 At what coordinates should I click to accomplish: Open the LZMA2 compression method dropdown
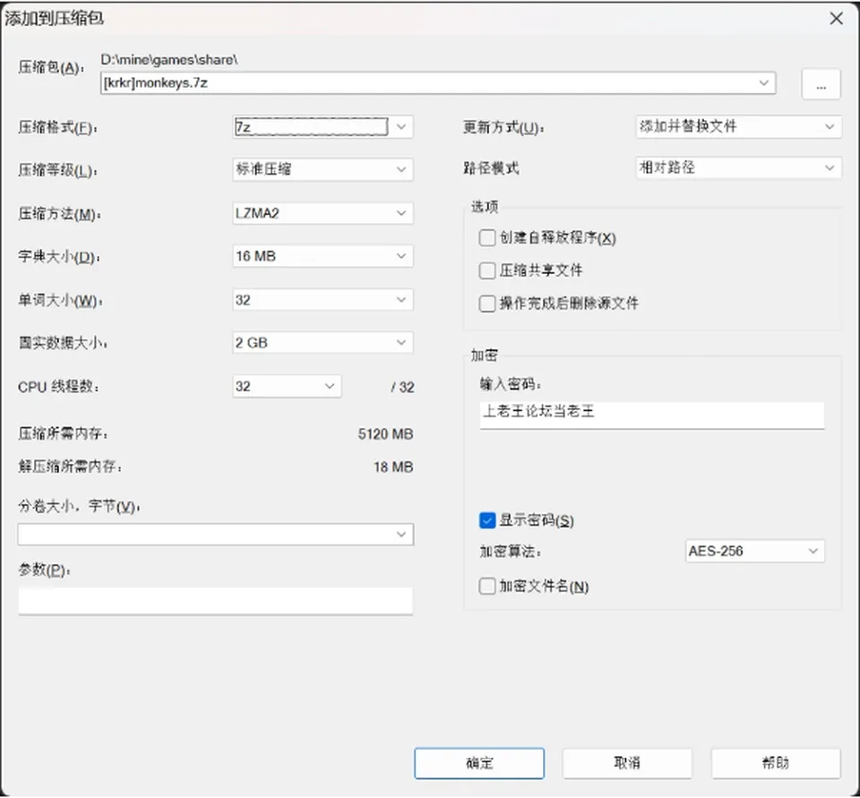click(322, 213)
